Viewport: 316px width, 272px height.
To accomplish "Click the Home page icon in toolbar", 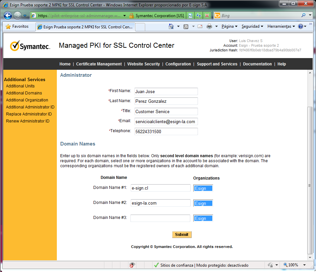I will coord(171,26).
